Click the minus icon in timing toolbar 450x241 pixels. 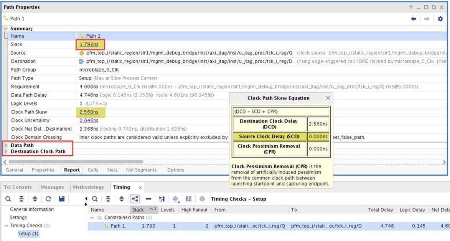click(148, 199)
